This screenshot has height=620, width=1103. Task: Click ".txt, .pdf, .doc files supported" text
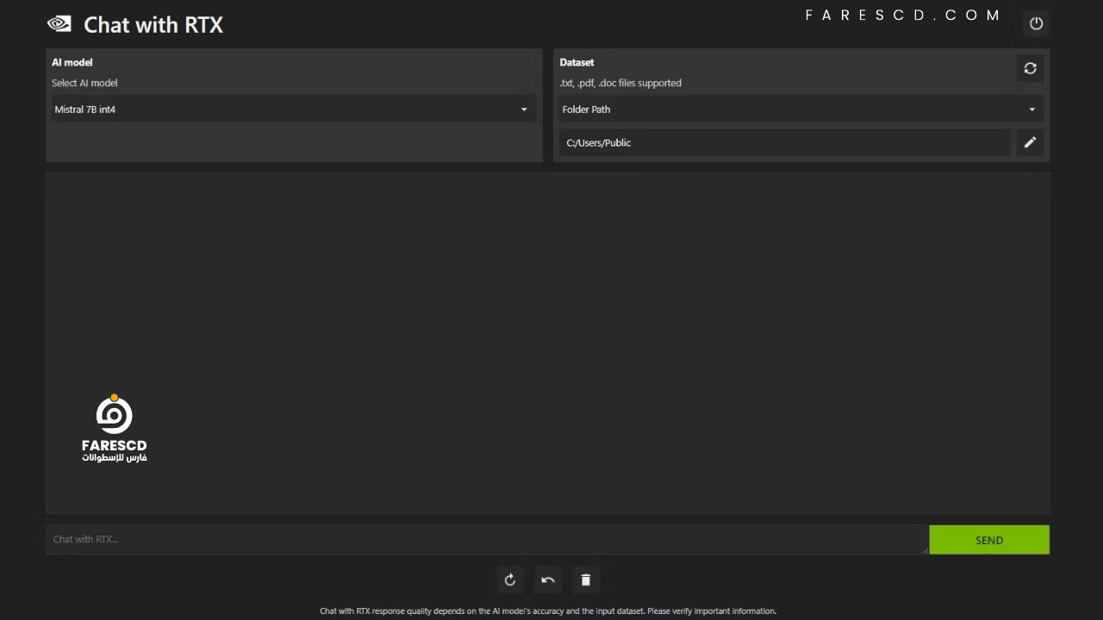tap(620, 83)
